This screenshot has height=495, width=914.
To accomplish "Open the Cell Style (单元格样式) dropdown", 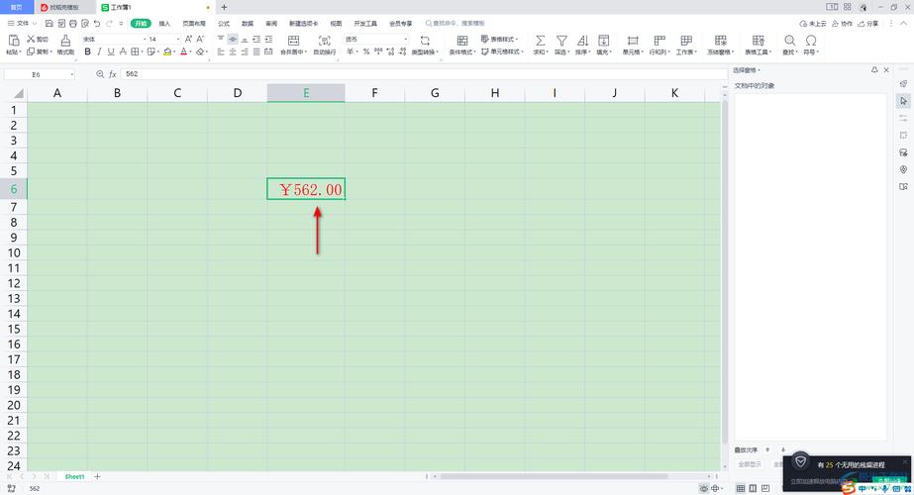I will point(502,51).
